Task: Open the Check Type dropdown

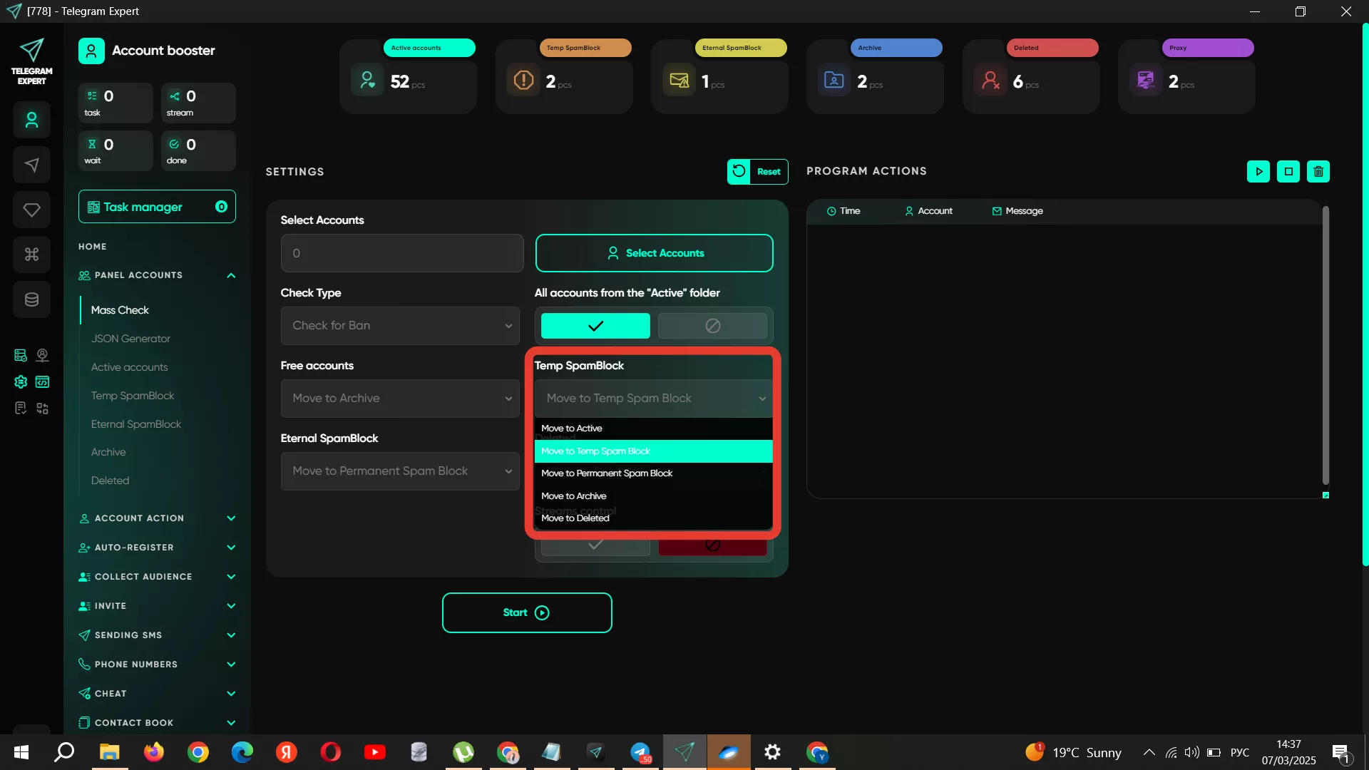Action: coord(400,326)
